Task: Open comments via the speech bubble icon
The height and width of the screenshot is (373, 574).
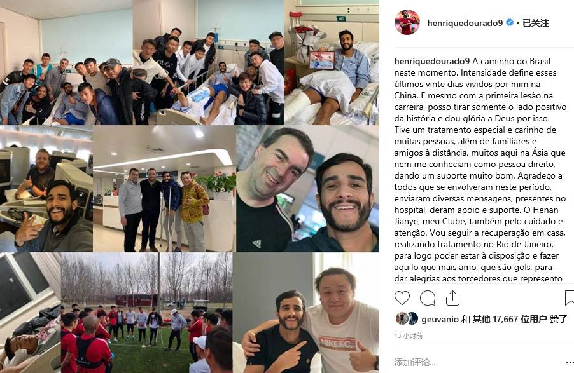Action: 427,298
